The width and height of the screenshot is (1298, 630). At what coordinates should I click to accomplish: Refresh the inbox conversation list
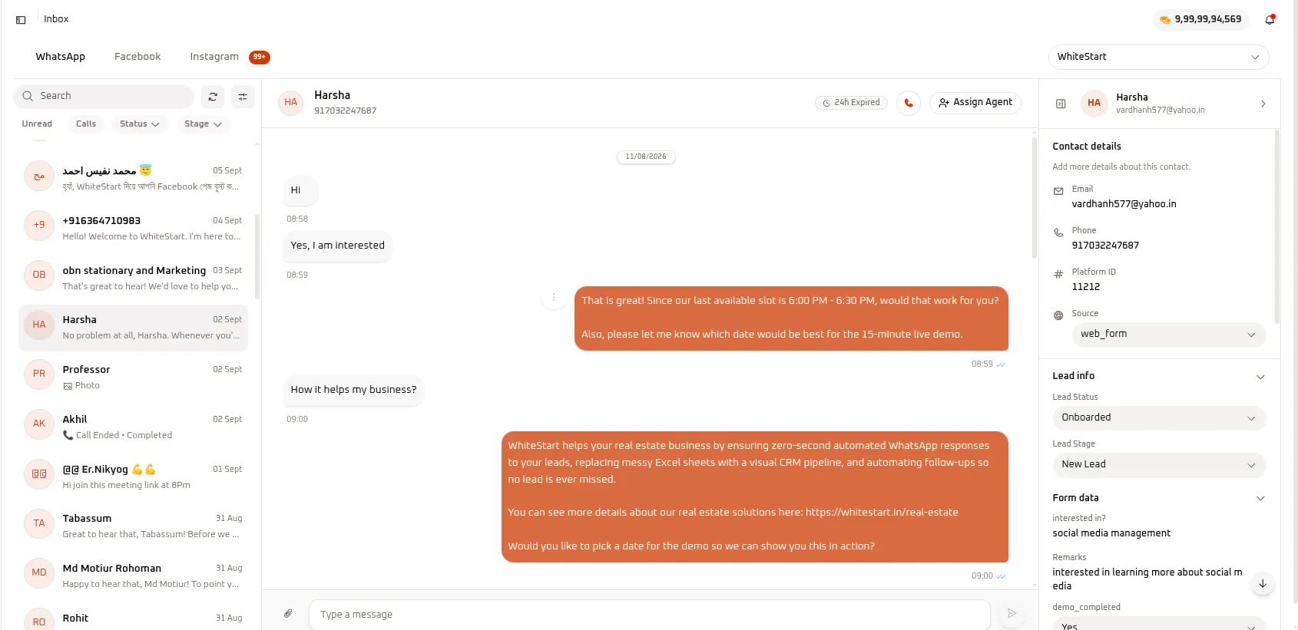[x=213, y=97]
